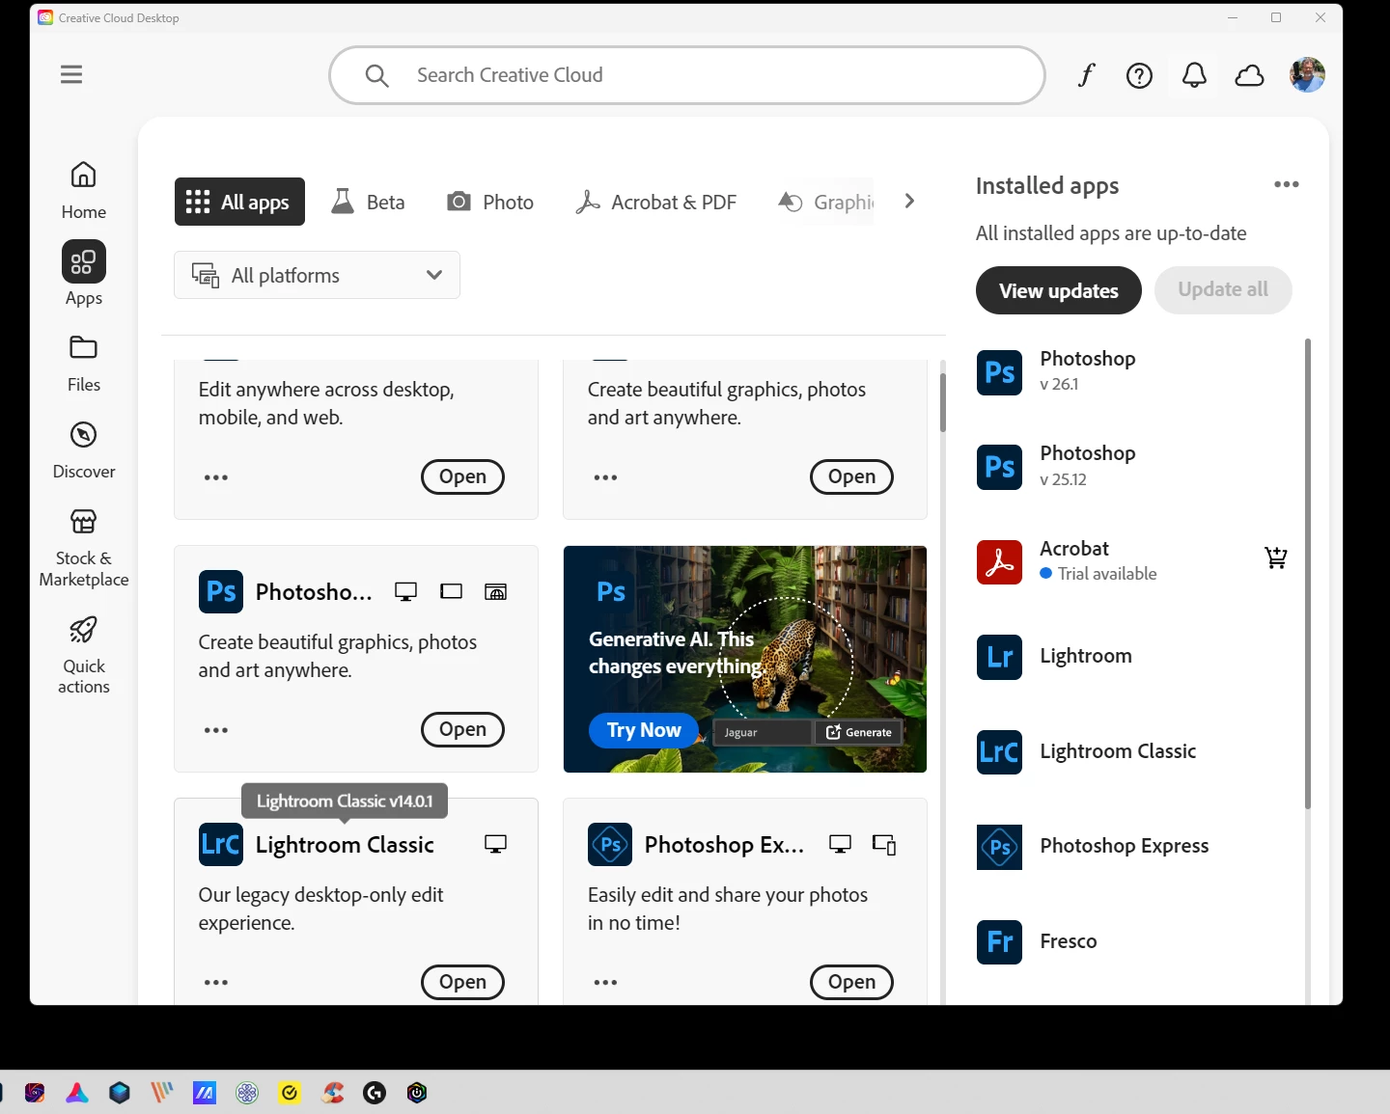
Task: Click the View updates button
Action: click(1058, 290)
